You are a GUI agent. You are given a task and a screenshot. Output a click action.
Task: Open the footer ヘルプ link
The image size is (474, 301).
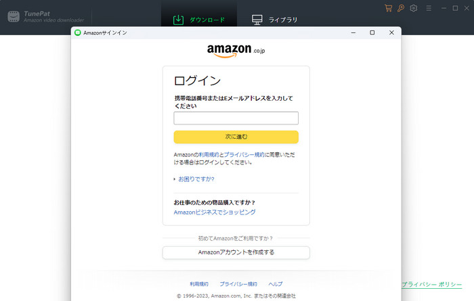click(x=276, y=284)
